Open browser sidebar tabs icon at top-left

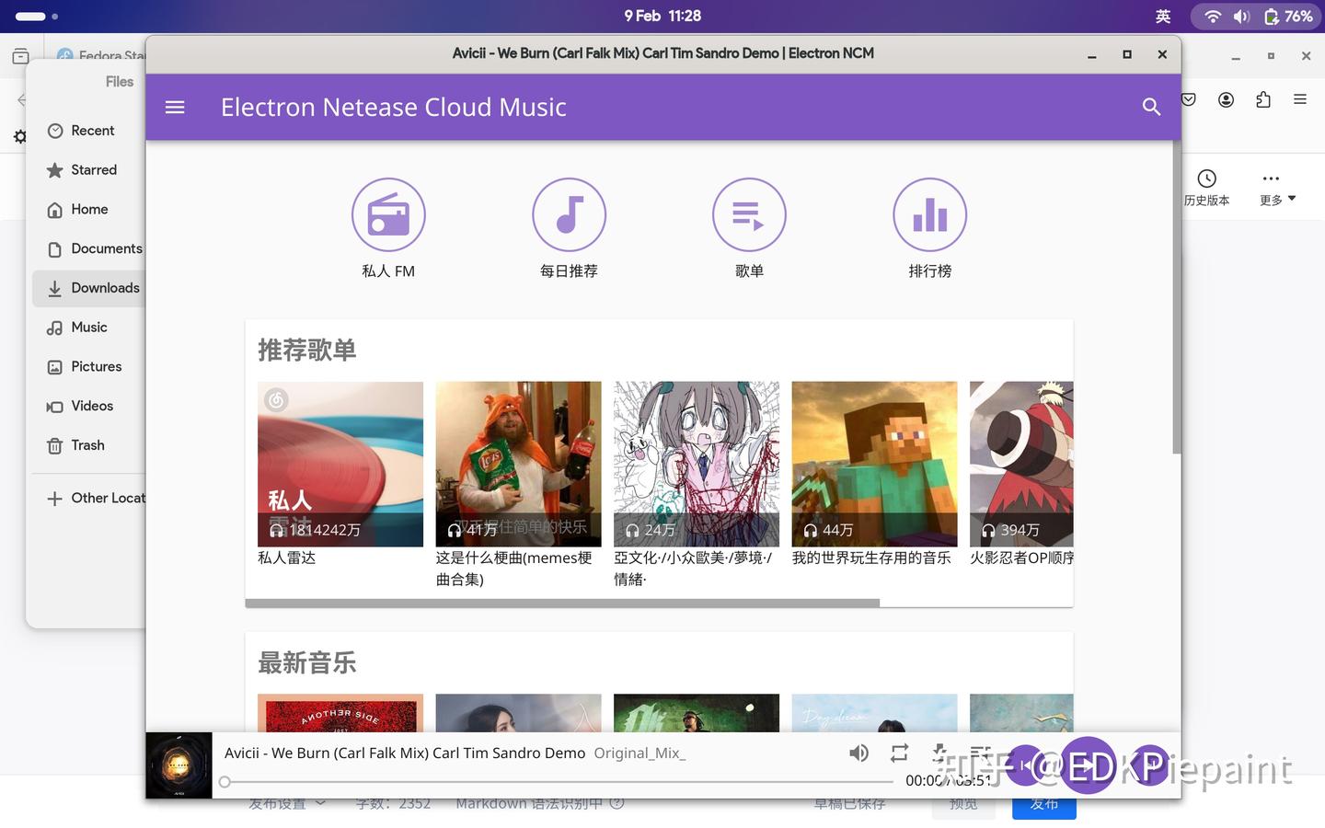coord(20,56)
